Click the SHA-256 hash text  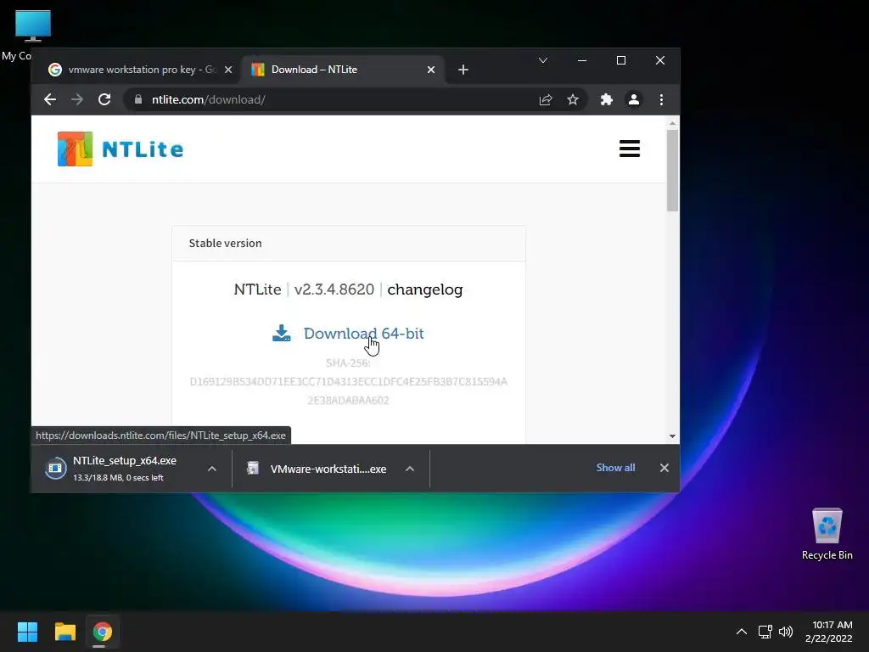[348, 381]
